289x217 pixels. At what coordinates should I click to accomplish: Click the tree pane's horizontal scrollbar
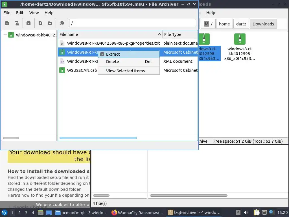click(11, 138)
